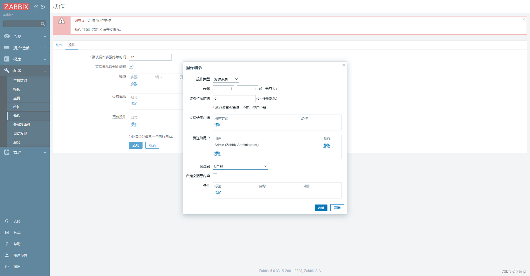Click the 分享 Z icon

pos(7,232)
